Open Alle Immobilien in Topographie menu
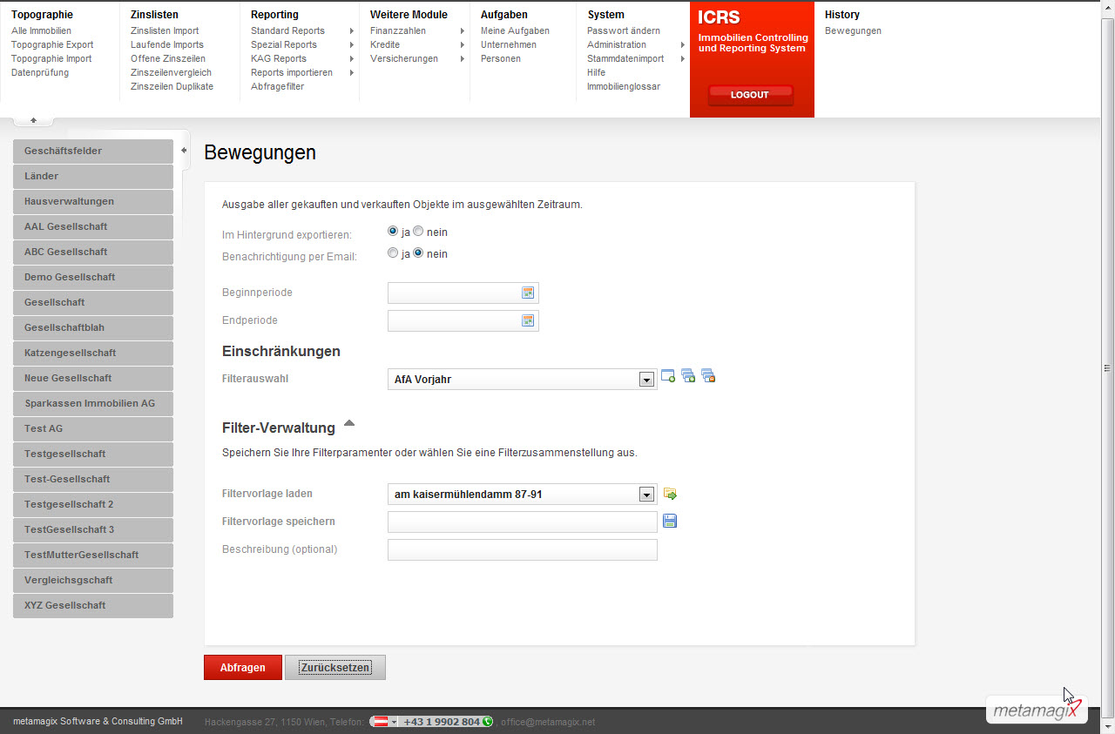The height and width of the screenshot is (734, 1115). pyautogui.click(x=41, y=30)
